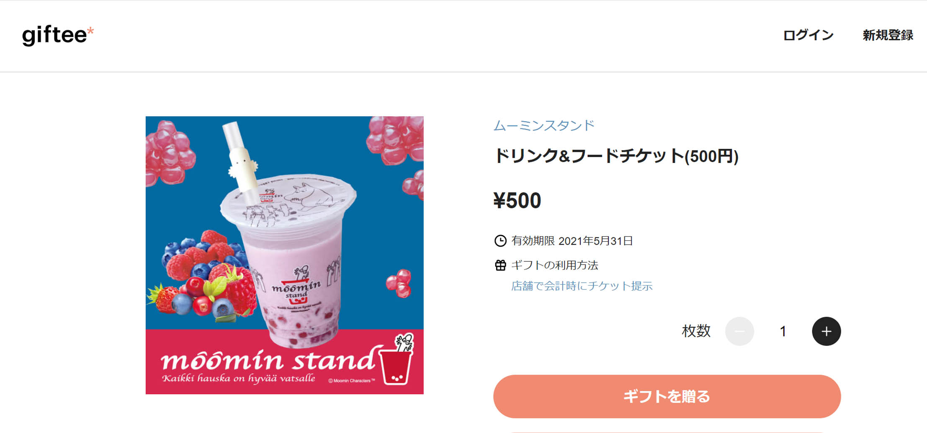Click the red cup logo in banner
The width and height of the screenshot is (927, 433).
click(x=396, y=359)
